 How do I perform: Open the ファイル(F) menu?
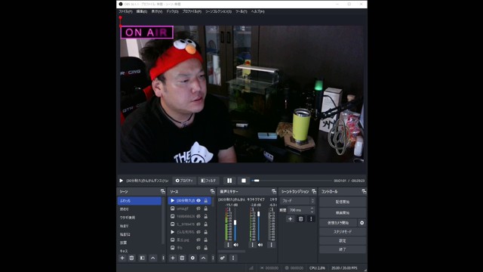125,11
